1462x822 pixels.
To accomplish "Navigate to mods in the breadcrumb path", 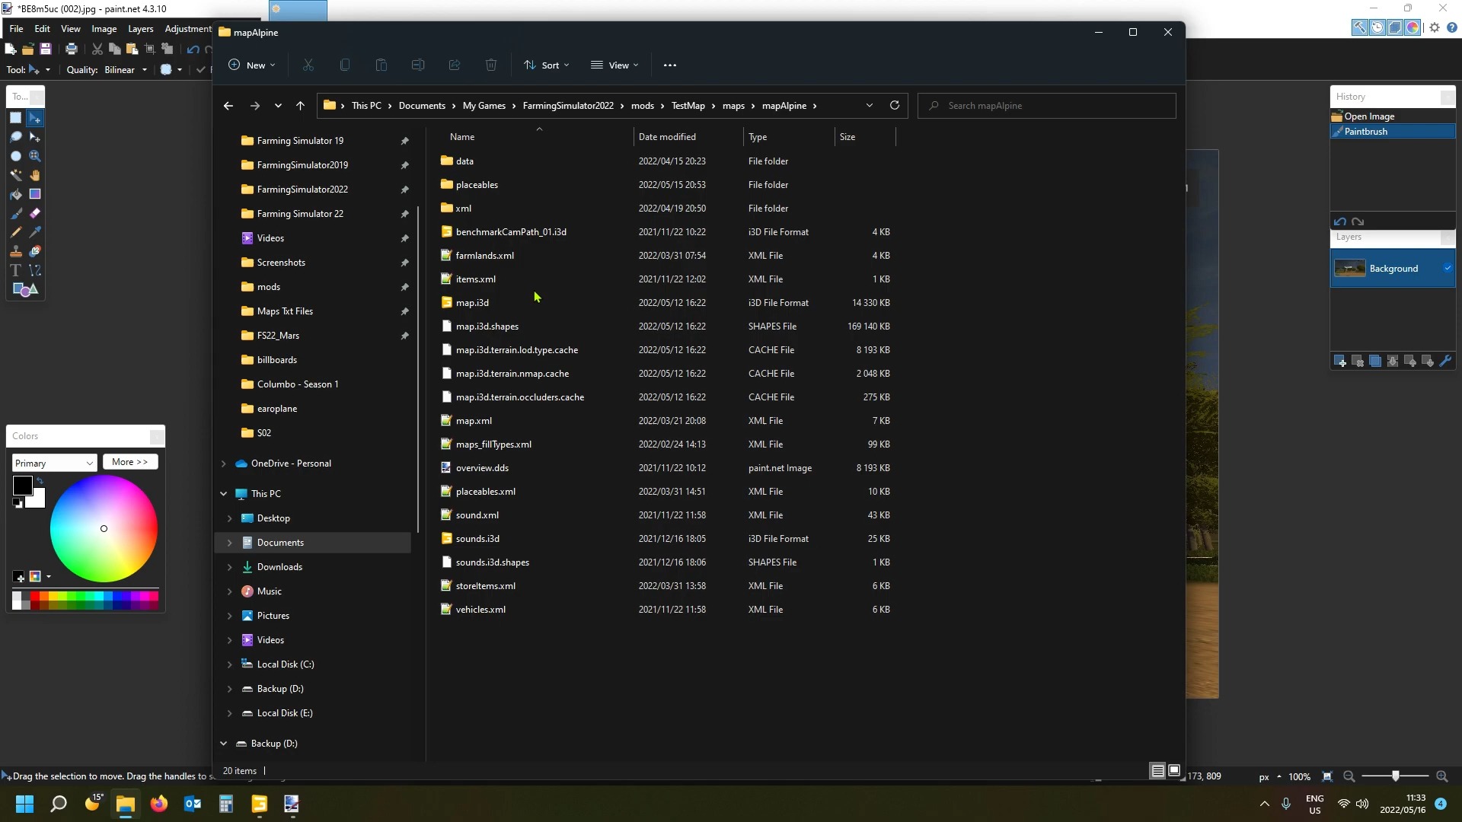I will (x=642, y=106).
